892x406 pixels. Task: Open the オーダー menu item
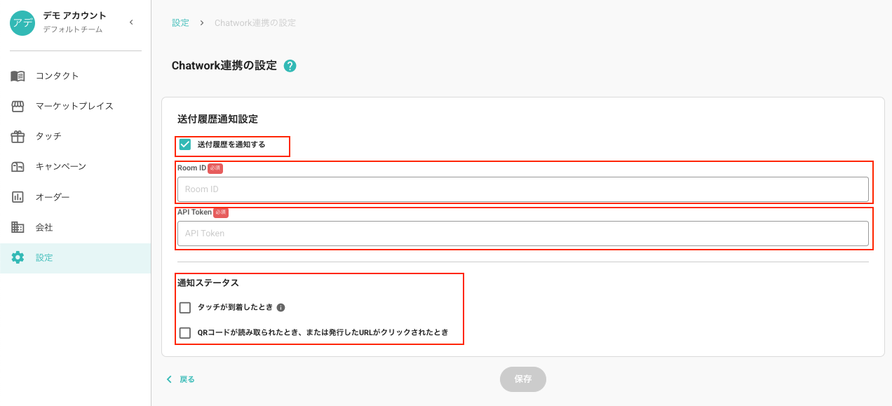click(76, 197)
